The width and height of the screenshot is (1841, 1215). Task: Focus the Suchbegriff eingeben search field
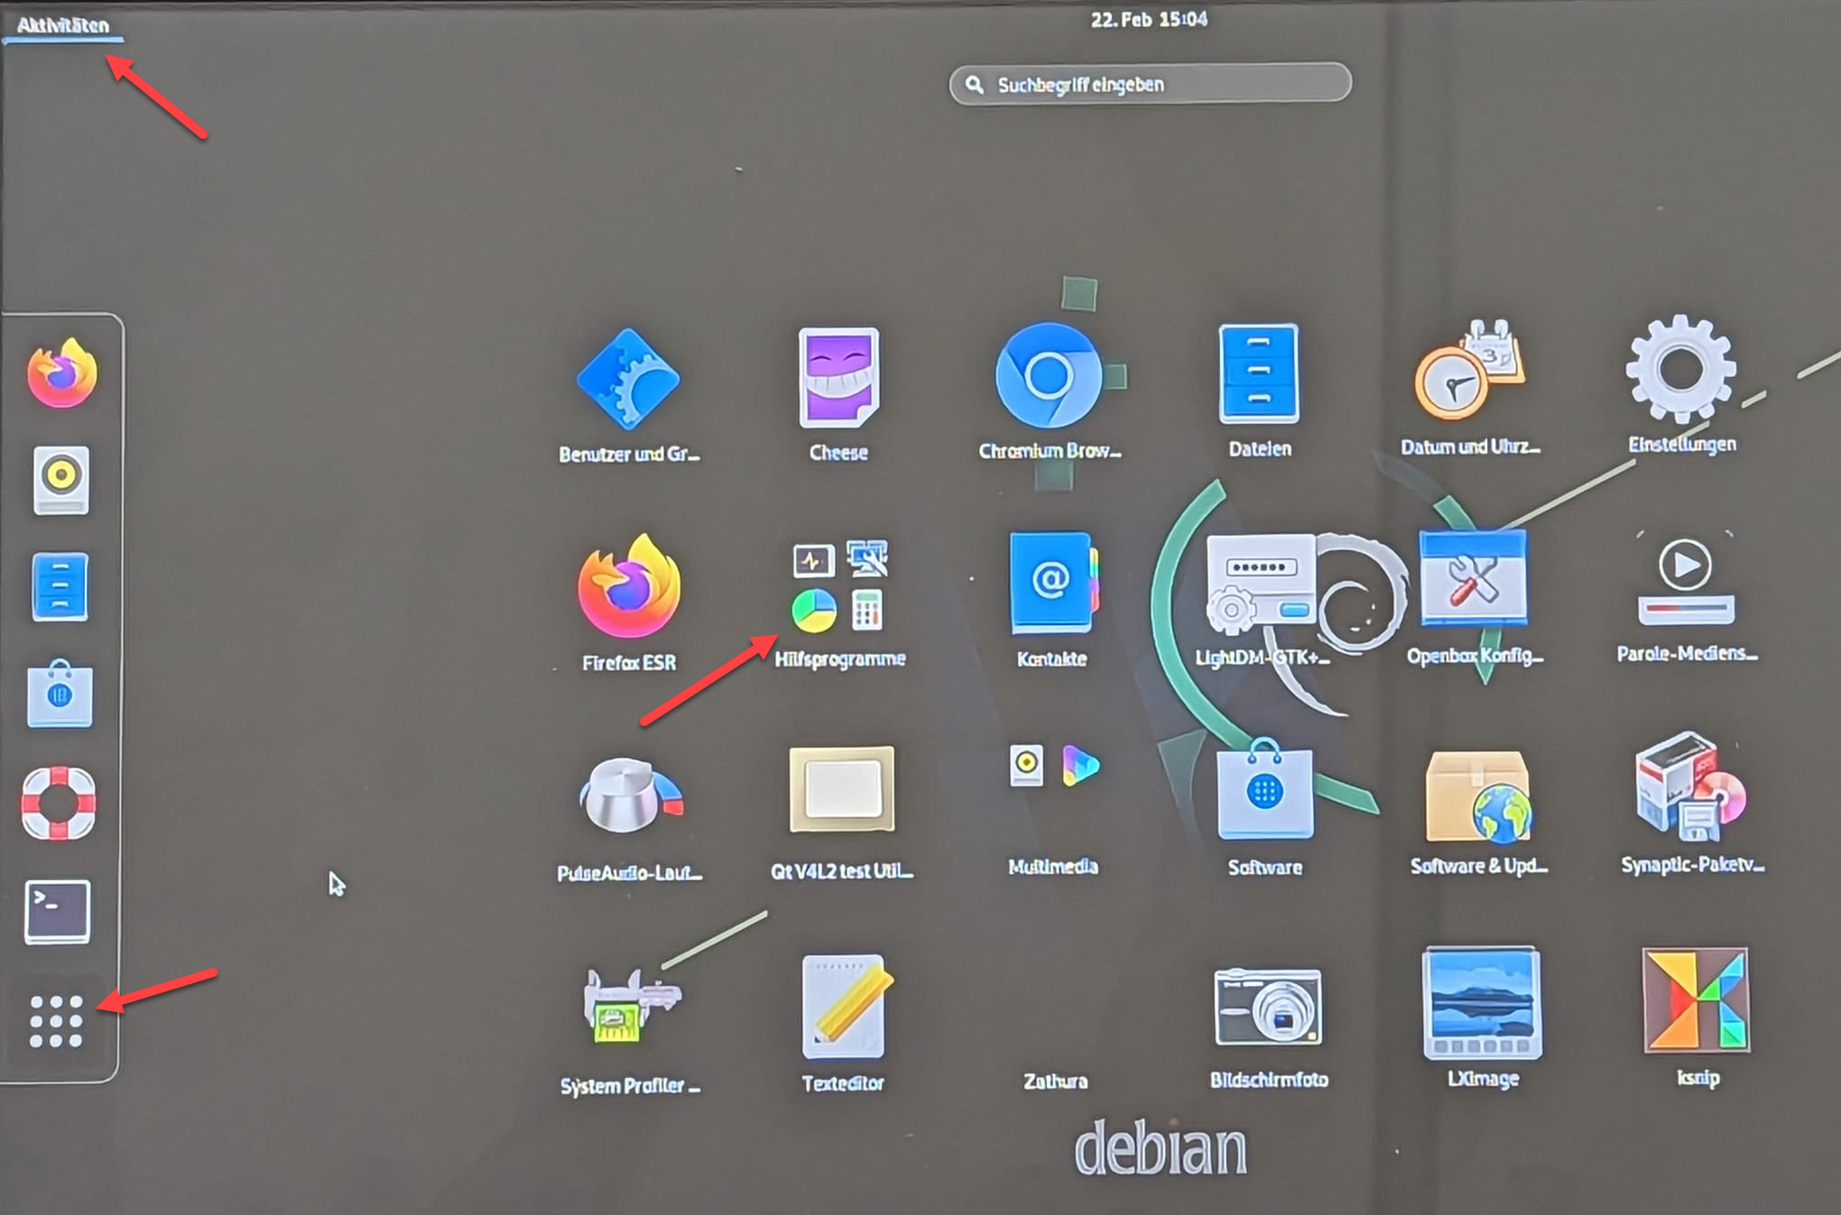pyautogui.click(x=1151, y=84)
